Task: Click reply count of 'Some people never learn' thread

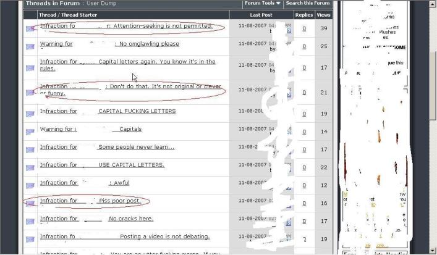Action: (304, 150)
